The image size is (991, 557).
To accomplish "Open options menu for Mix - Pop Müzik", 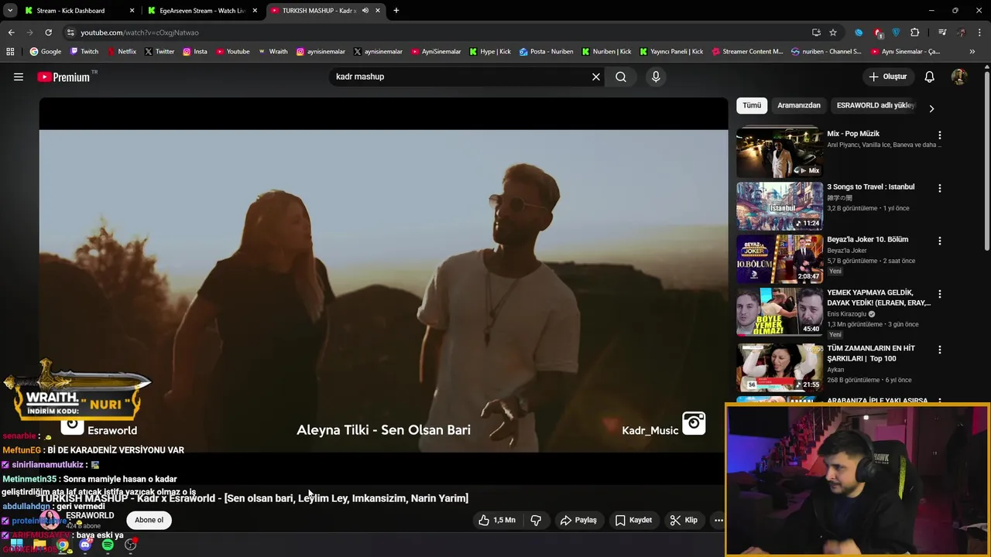I will 940,135.
